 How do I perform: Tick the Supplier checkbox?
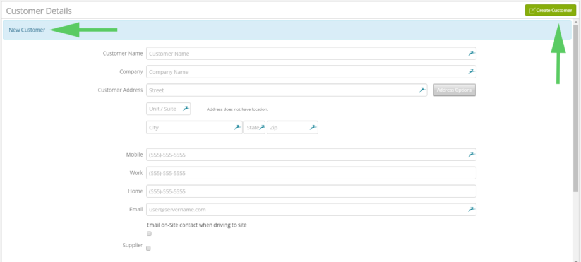pyautogui.click(x=148, y=248)
